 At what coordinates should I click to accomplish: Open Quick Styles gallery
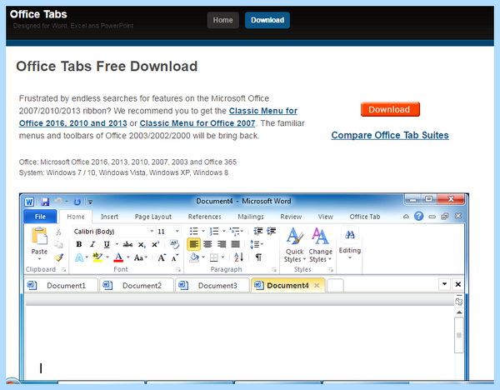point(294,244)
